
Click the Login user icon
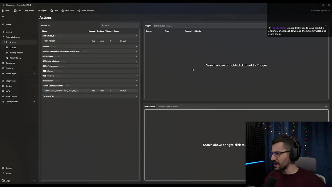(3, 181)
